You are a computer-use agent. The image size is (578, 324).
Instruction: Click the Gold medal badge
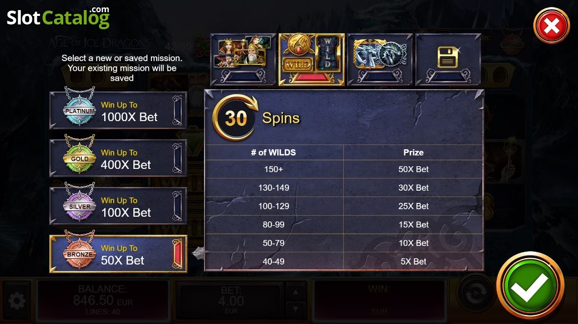pyautogui.click(x=80, y=158)
